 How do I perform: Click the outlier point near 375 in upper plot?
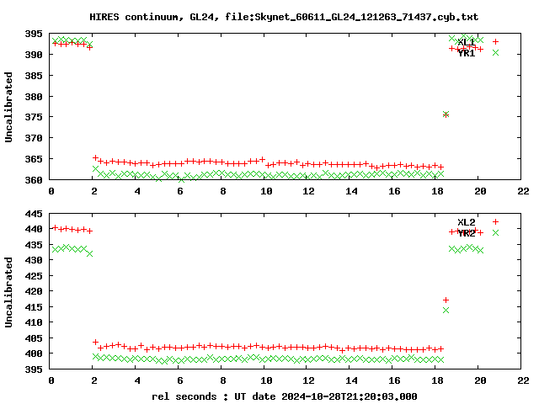point(446,114)
